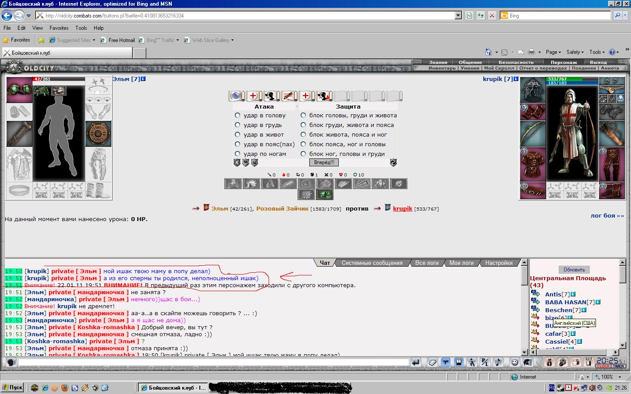Viewport: 631px width, 394px height.
Task: Click the flag shield icon under the attack list
Action: click(x=246, y=162)
